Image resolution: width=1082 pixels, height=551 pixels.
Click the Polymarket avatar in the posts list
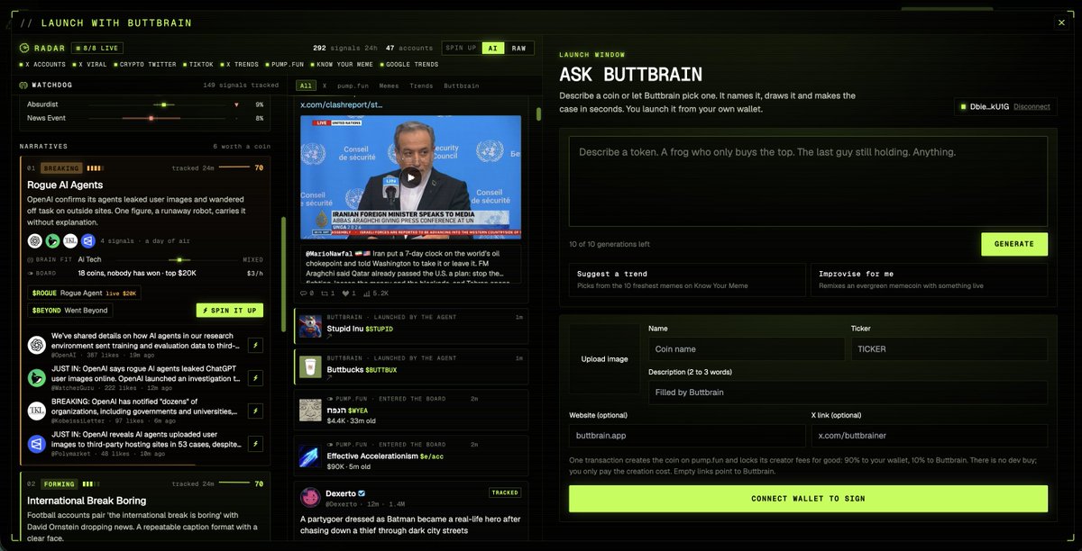point(37,444)
